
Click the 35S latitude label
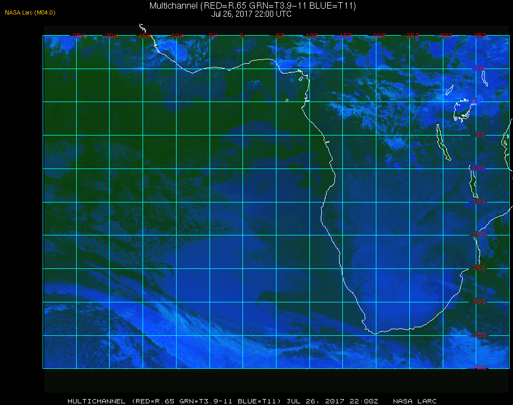[x=480, y=335]
